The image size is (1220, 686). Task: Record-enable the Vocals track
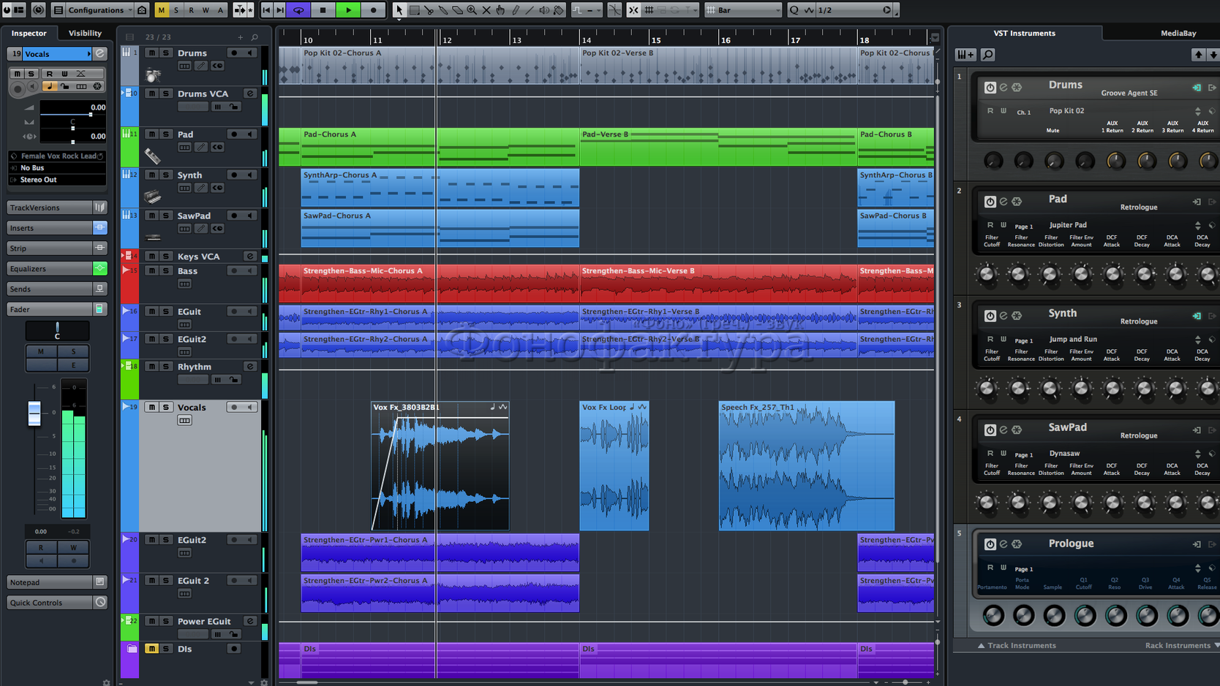(x=234, y=407)
